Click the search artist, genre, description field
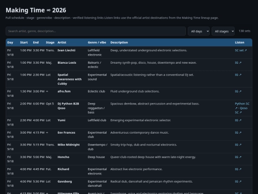 click(x=96, y=31)
